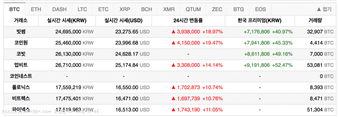339x117 pixels.
Task: Select the 비트렉스 exchange row label
Action: click(x=21, y=98)
